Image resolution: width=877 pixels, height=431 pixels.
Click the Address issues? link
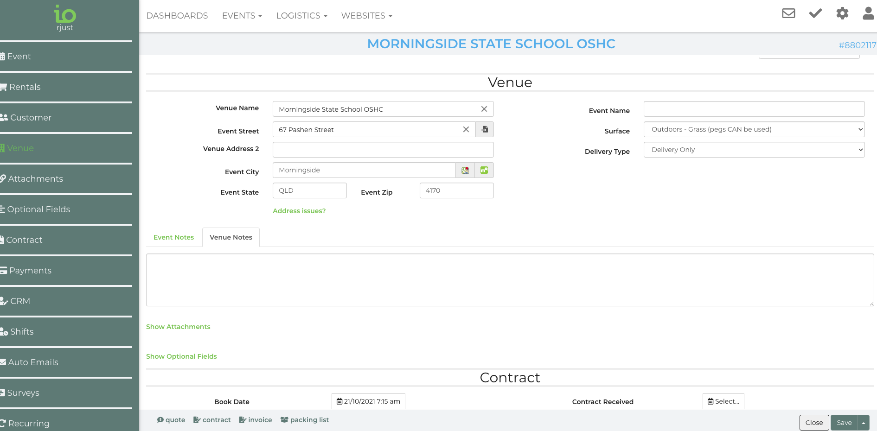click(x=299, y=211)
